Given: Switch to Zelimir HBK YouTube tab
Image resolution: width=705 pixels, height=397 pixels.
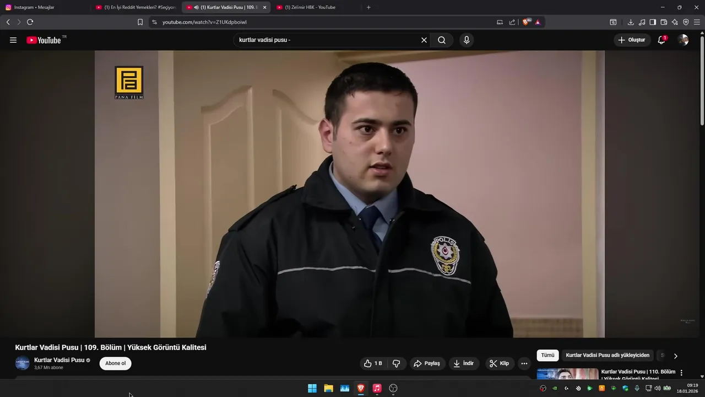Looking at the screenshot, I should 316,7.
